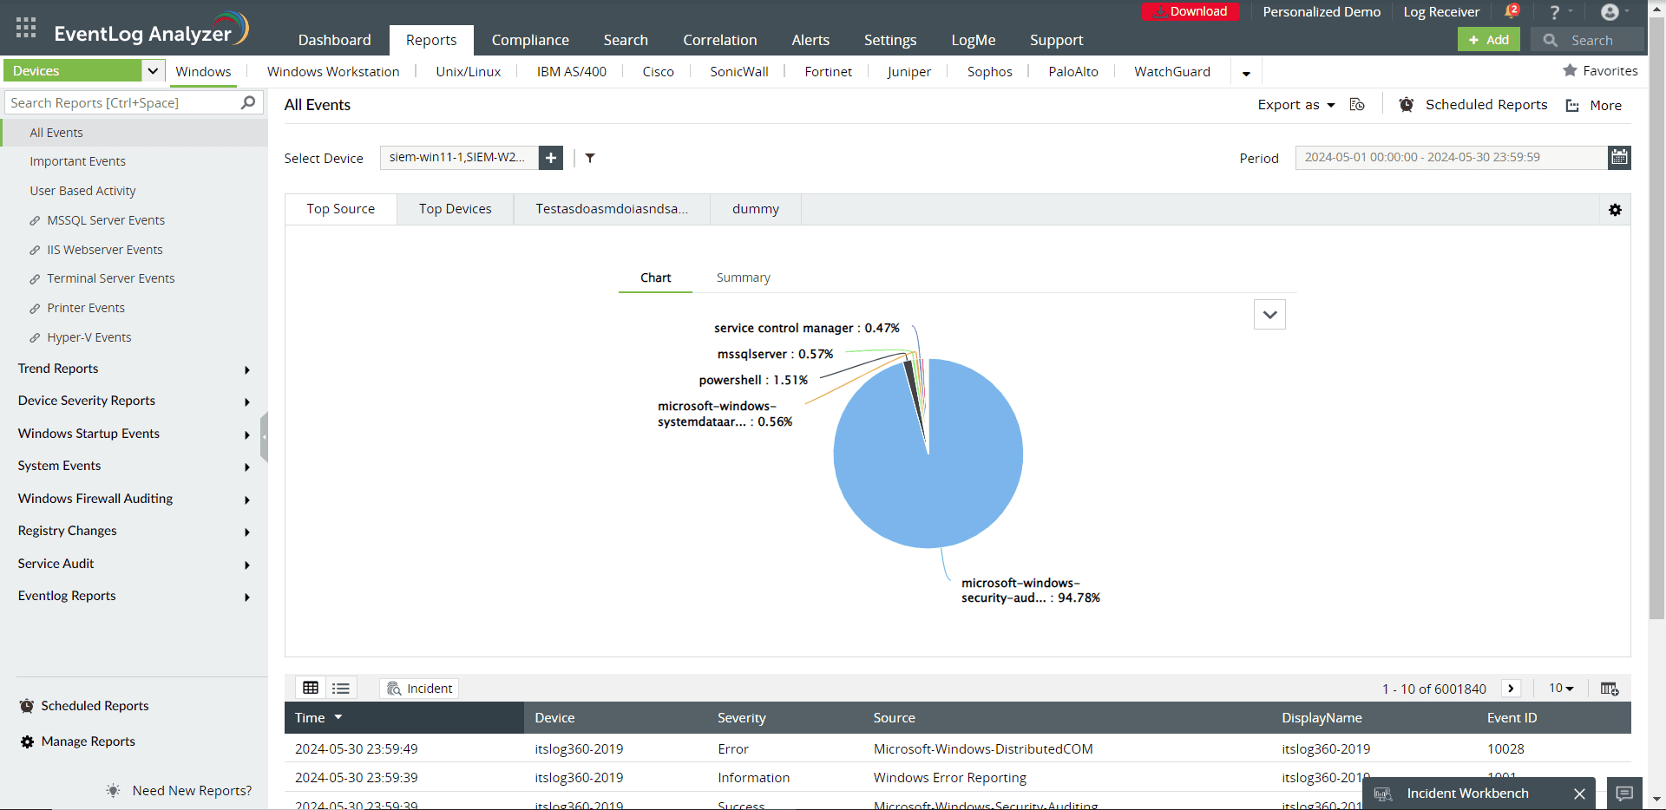Click the More options chart icon

coord(1572,106)
